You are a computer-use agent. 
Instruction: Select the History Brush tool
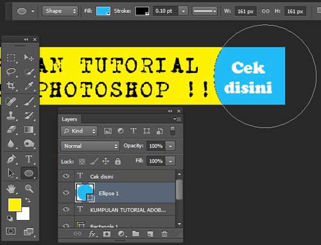pos(29,115)
